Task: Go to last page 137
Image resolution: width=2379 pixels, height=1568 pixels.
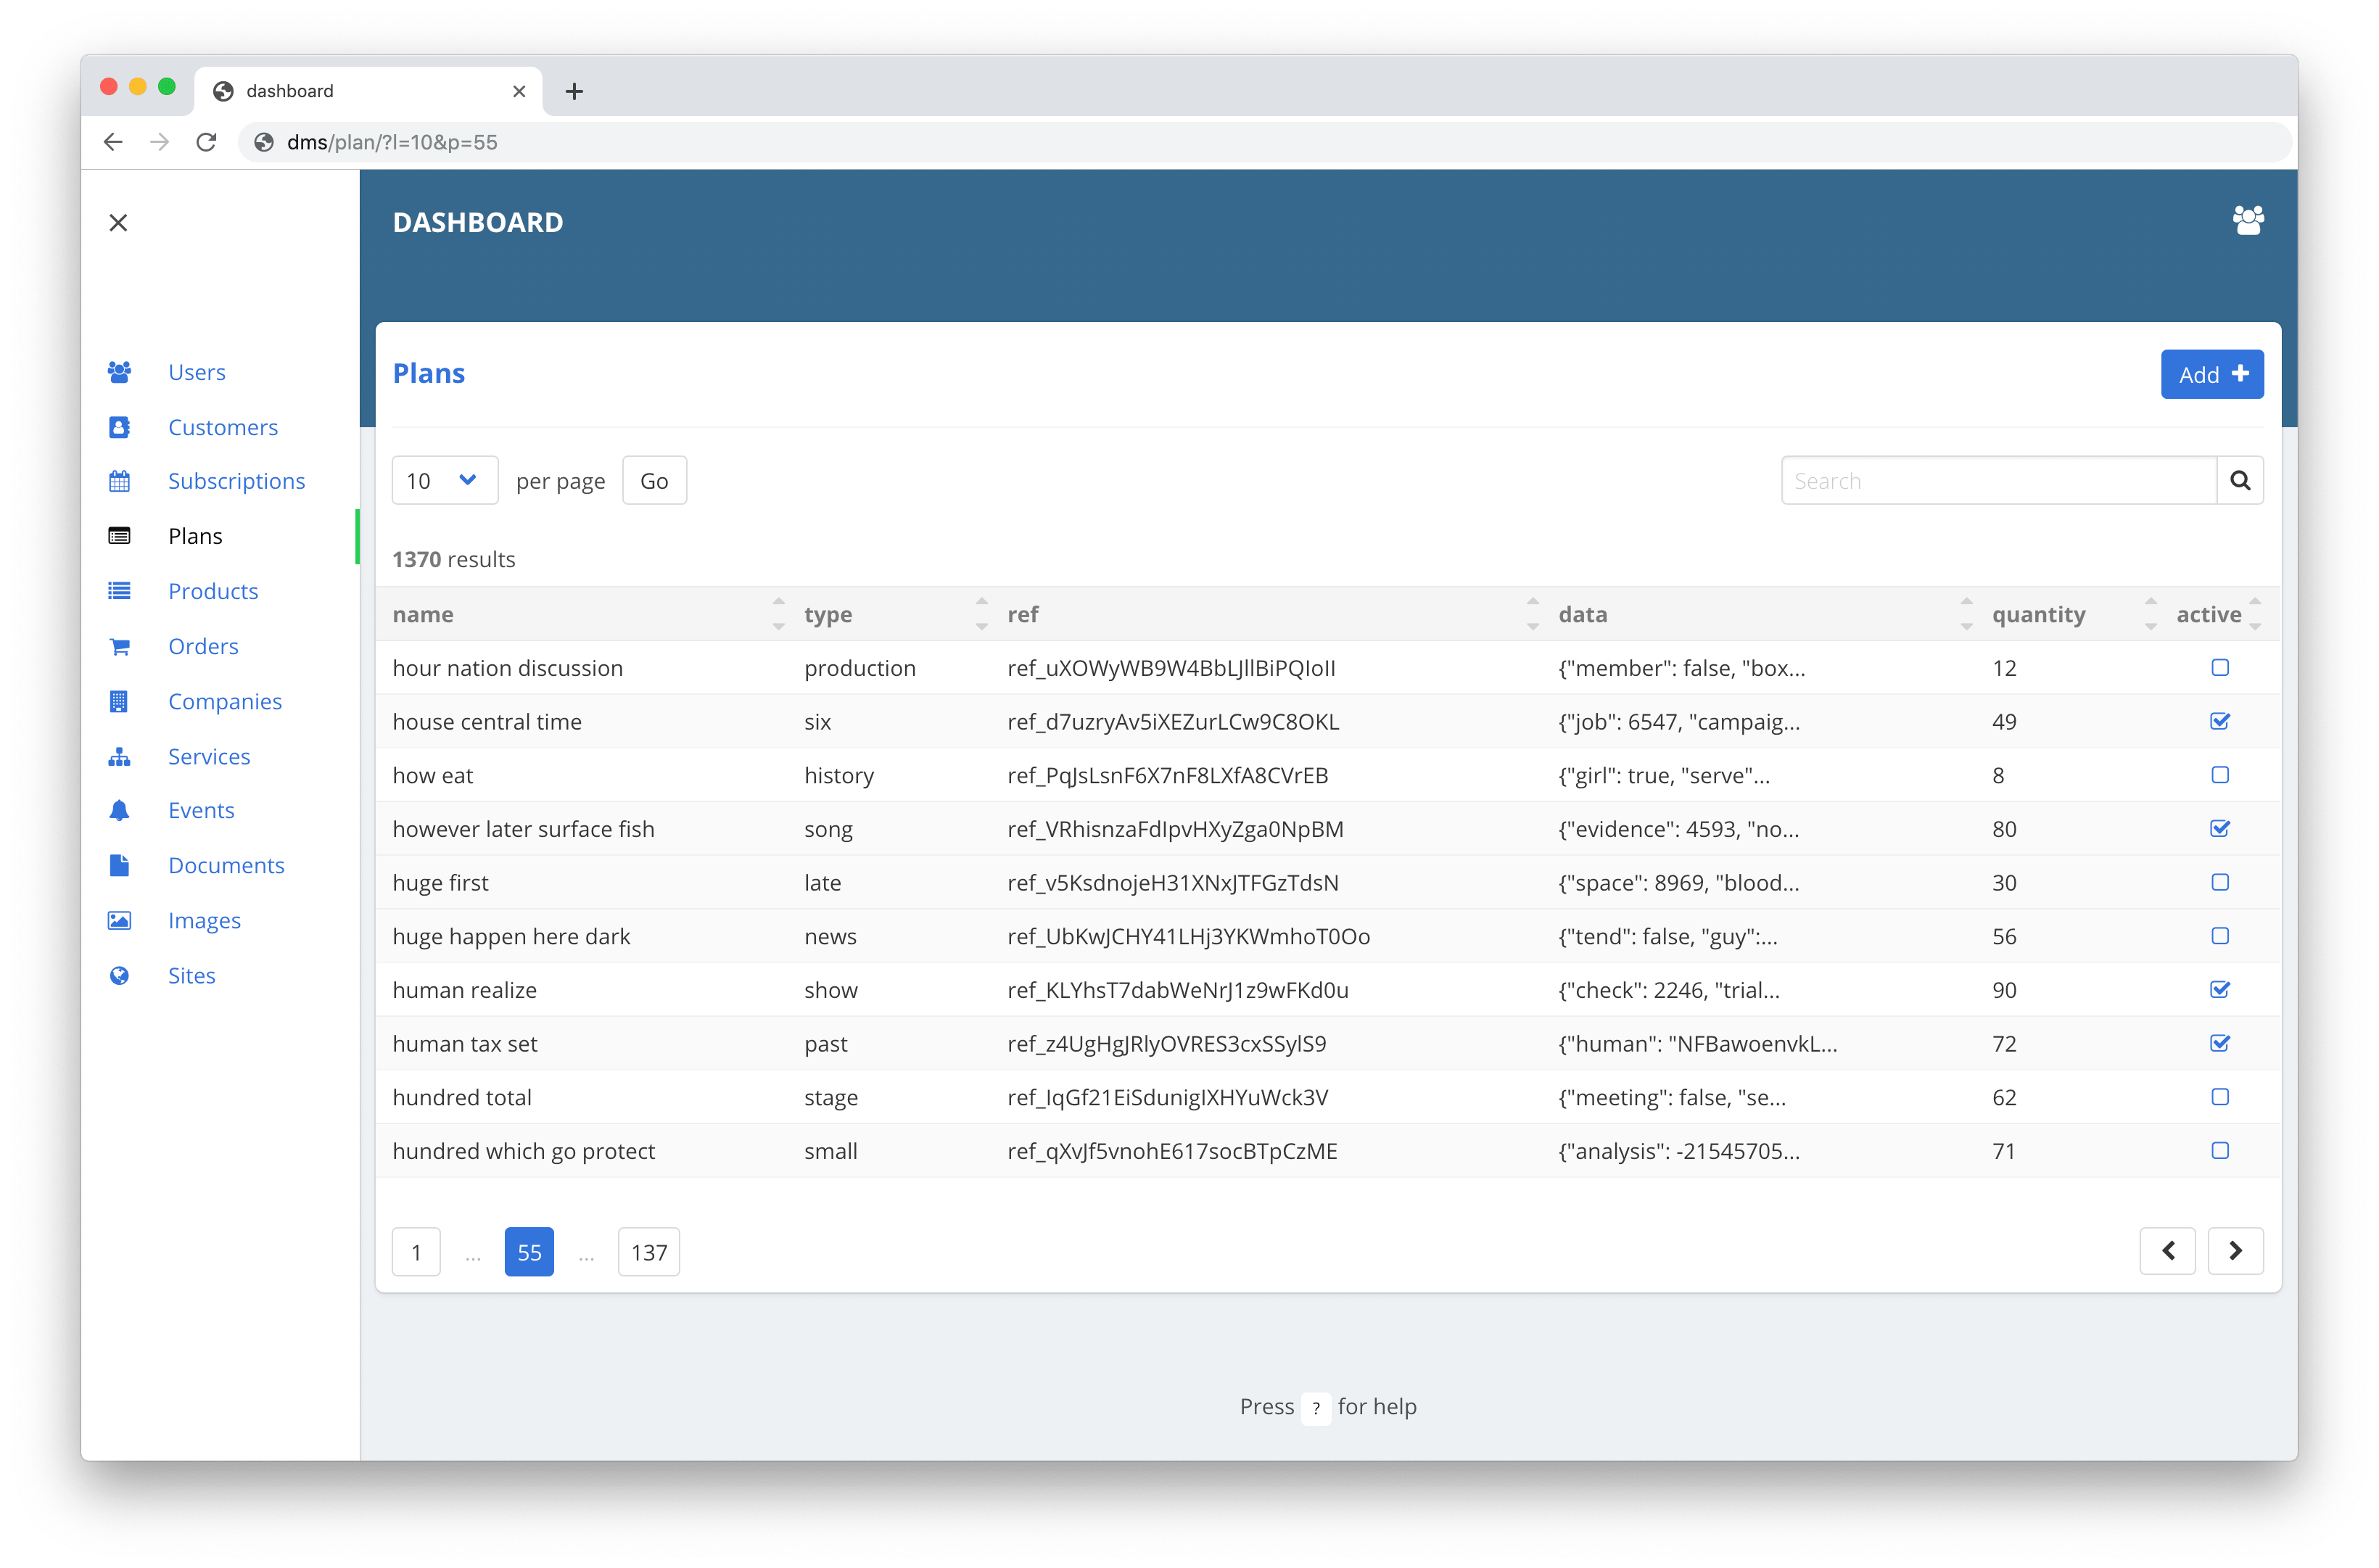Action: click(649, 1252)
